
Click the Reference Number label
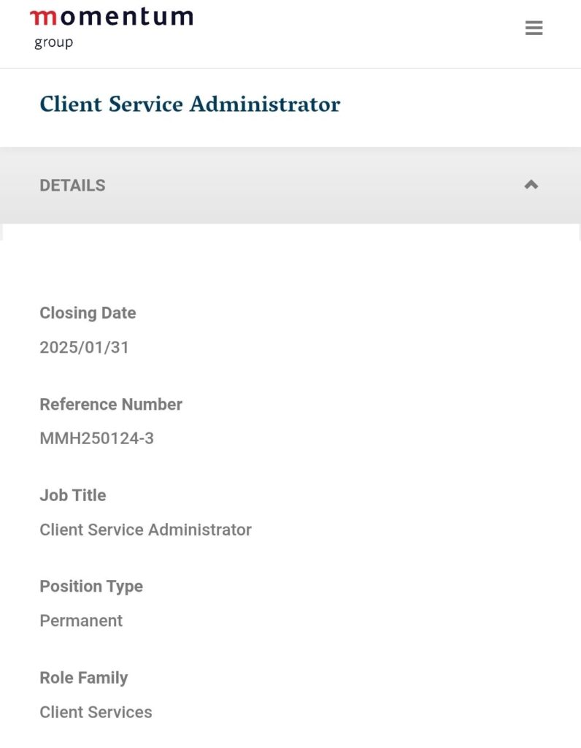coord(111,404)
